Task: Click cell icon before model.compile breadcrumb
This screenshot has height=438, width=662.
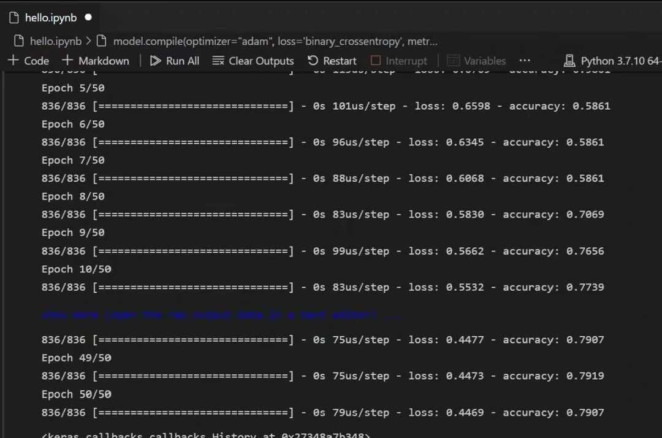Action: (x=101, y=41)
